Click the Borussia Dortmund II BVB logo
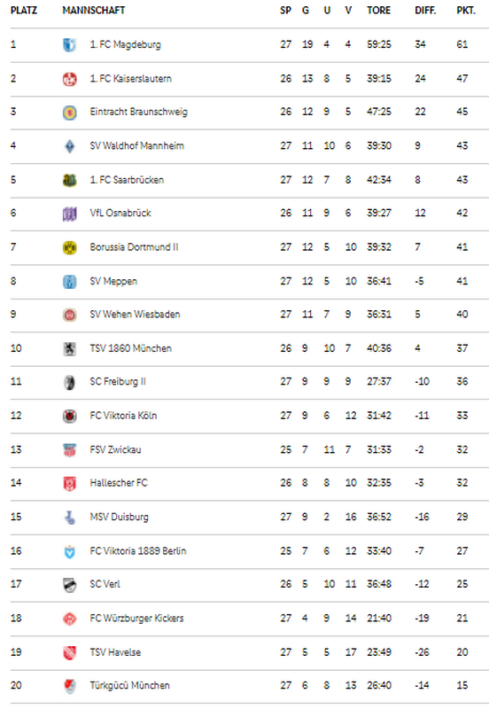 point(69,247)
